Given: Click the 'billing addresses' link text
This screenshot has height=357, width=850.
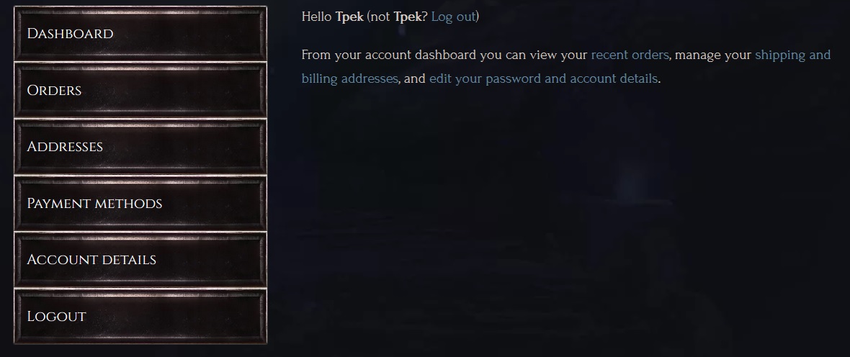Looking at the screenshot, I should 349,78.
